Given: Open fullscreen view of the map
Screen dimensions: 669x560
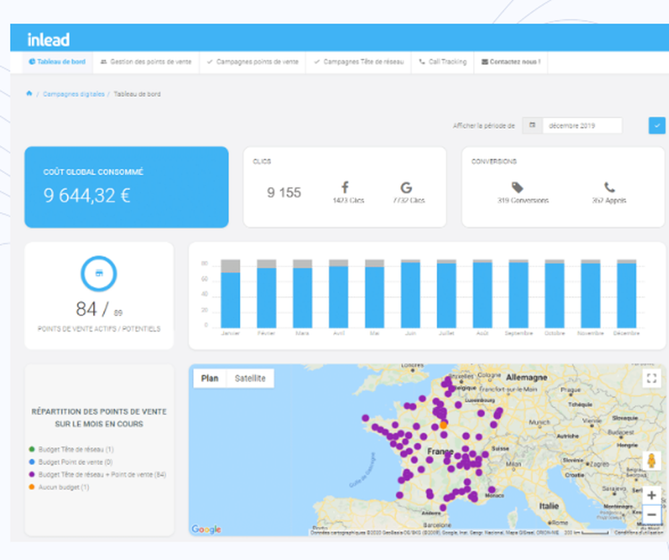Looking at the screenshot, I should 651,379.
